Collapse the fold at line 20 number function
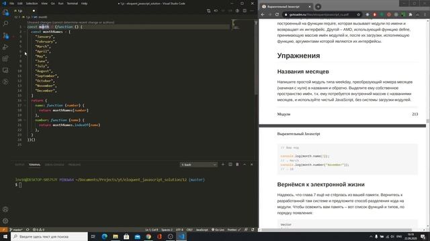Viewport: 430px width, 241px height. [25, 120]
